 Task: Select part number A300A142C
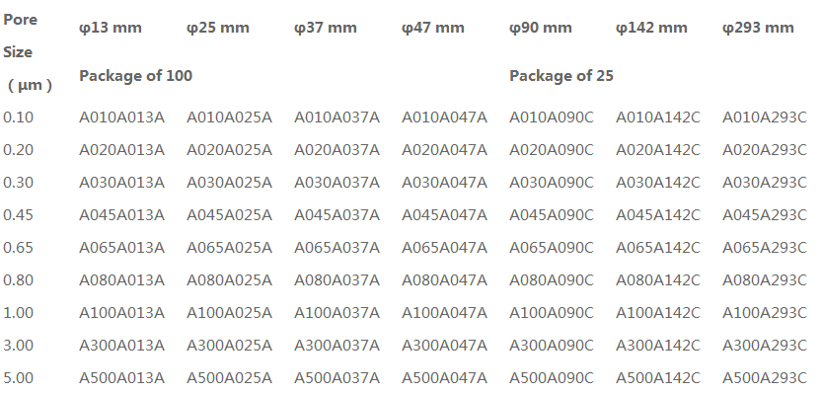[x=657, y=346]
